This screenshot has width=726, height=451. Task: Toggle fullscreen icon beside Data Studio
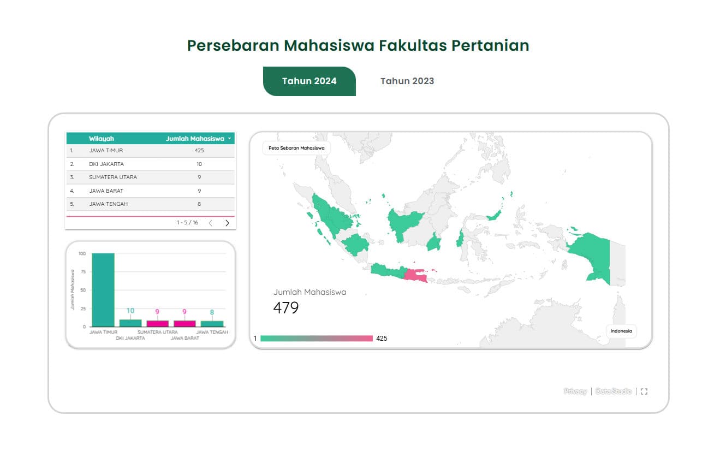(644, 391)
